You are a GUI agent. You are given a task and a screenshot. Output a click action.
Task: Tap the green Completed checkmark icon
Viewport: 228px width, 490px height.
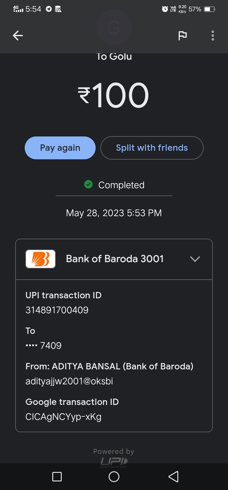[x=88, y=184]
